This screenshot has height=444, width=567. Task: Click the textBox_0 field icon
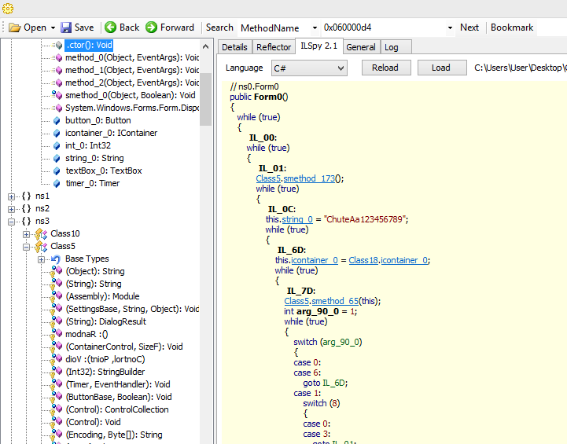coord(57,171)
